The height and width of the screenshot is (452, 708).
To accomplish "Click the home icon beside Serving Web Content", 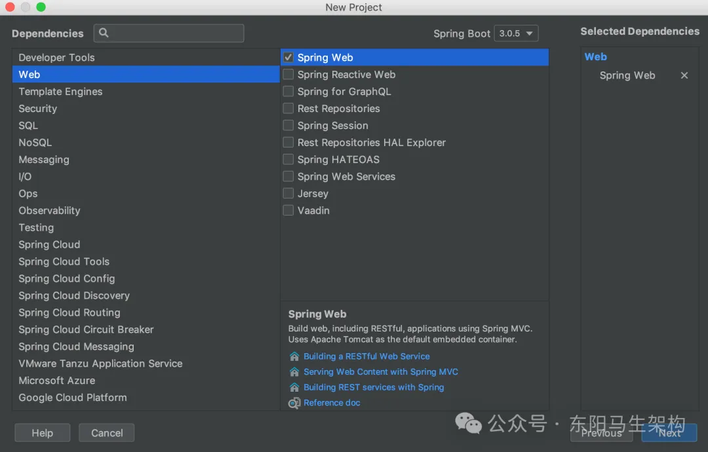I will coord(294,372).
